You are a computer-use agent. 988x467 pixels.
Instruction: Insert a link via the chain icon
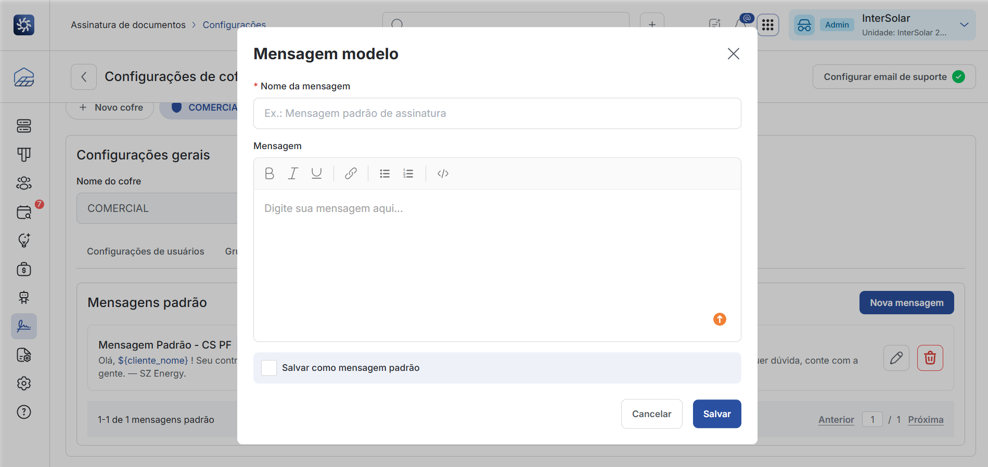[x=351, y=174]
